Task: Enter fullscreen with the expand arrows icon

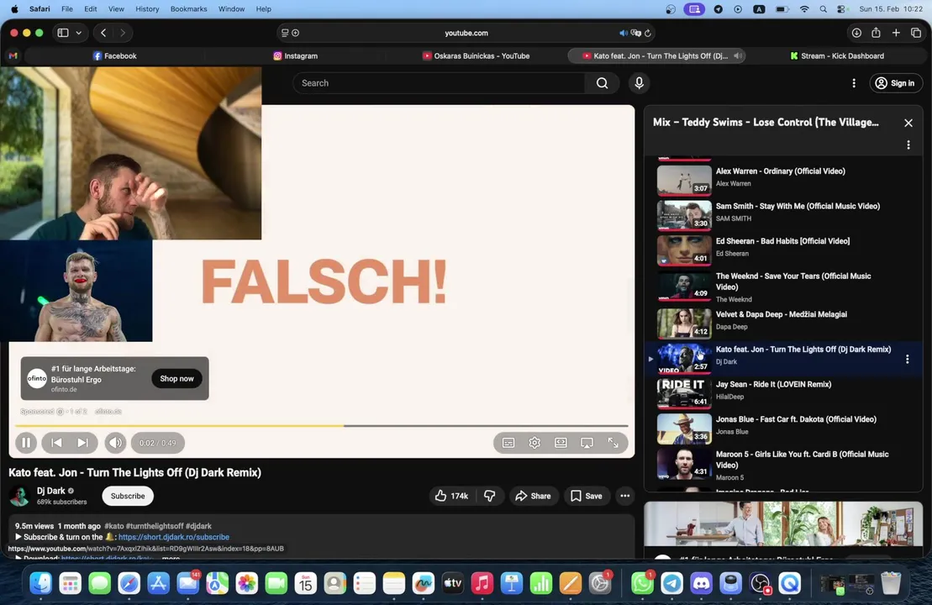Action: coord(613,443)
